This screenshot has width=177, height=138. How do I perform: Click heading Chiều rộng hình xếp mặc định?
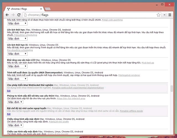23,119
